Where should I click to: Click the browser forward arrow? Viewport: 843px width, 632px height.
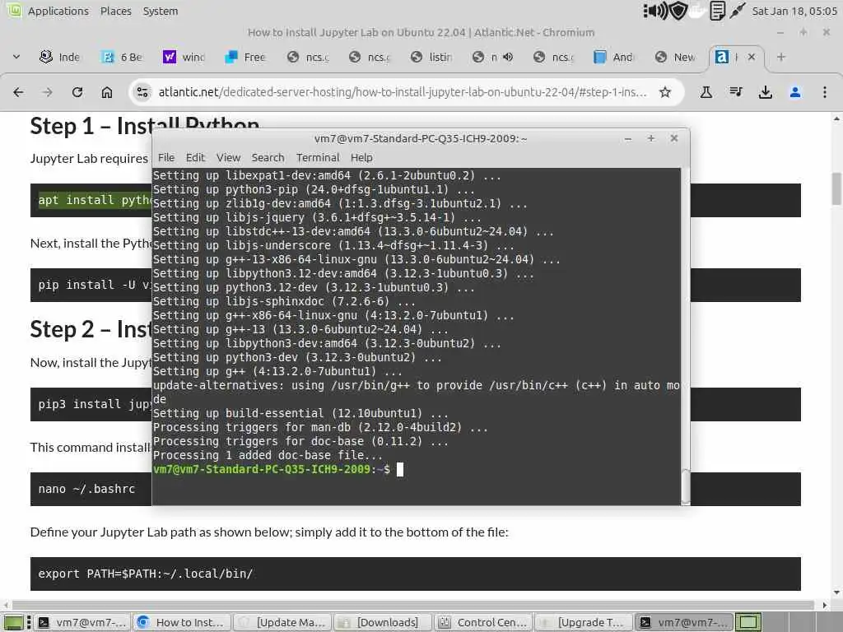click(x=48, y=92)
